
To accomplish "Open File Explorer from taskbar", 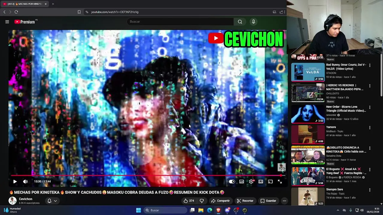I will click(201, 210).
